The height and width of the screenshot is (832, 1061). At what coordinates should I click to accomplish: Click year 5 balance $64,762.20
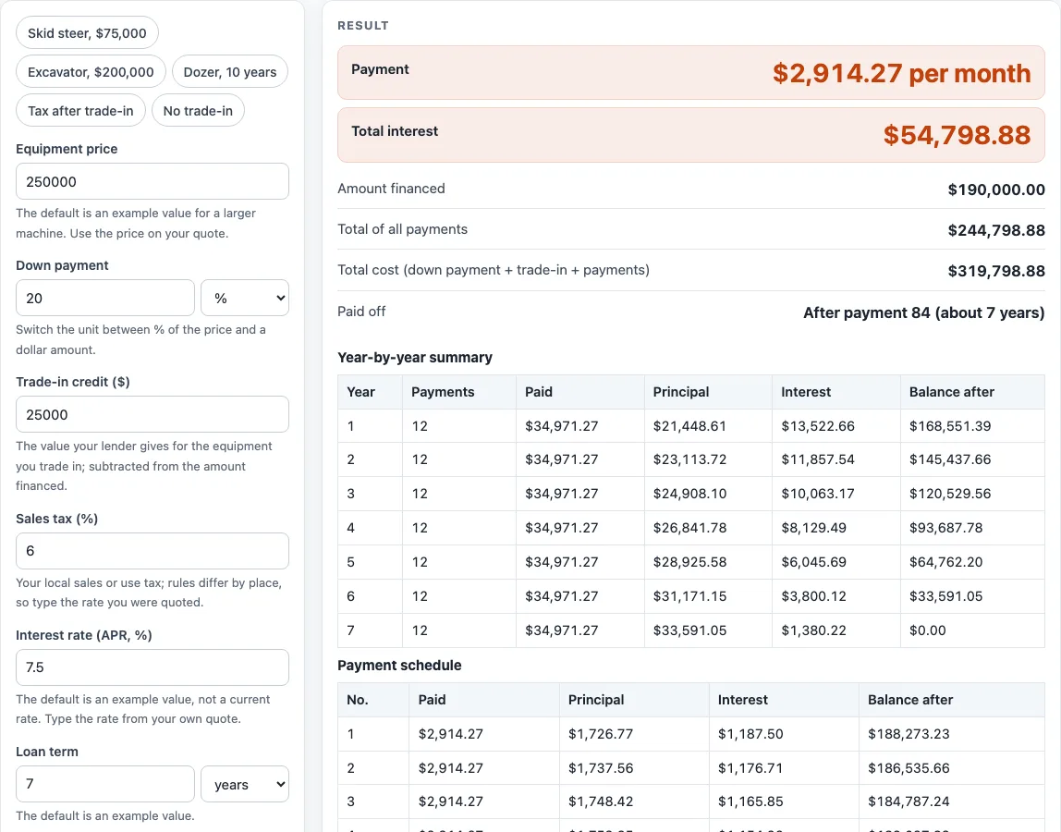click(946, 562)
